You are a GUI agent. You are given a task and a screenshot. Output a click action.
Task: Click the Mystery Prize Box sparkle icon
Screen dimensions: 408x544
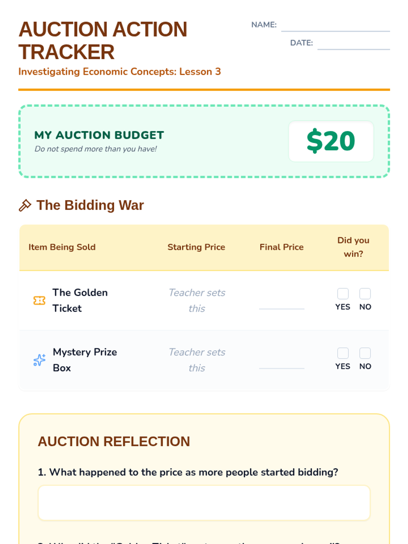click(39, 360)
